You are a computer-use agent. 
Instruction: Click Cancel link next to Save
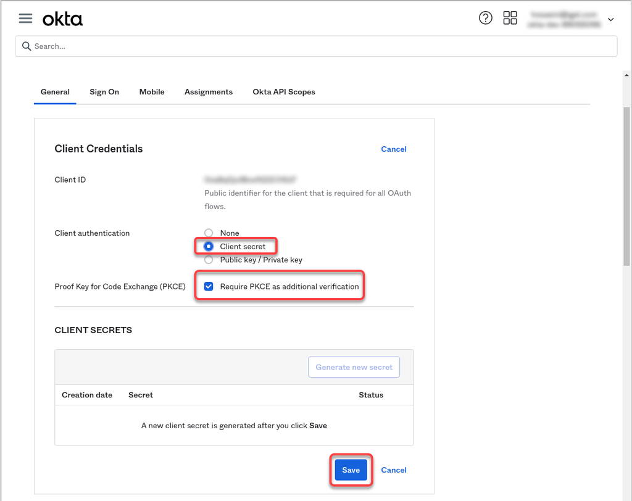(394, 470)
